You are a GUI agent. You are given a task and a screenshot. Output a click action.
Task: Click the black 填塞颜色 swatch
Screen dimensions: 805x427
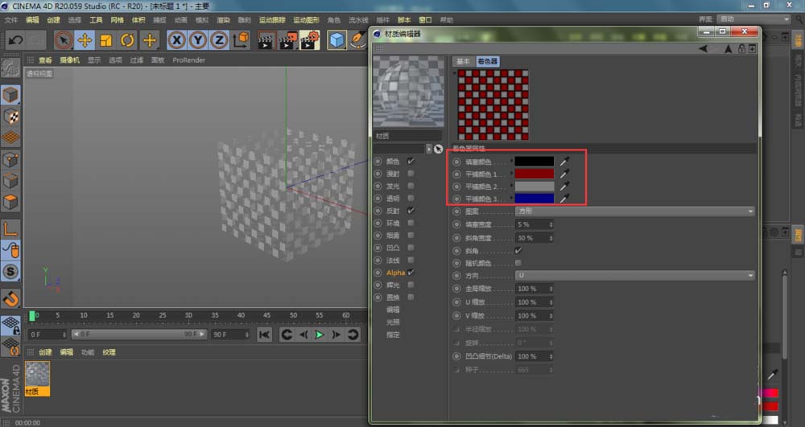(x=535, y=162)
